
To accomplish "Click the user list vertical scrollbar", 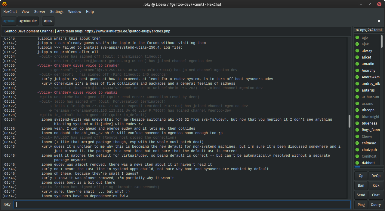I will [382, 41].
